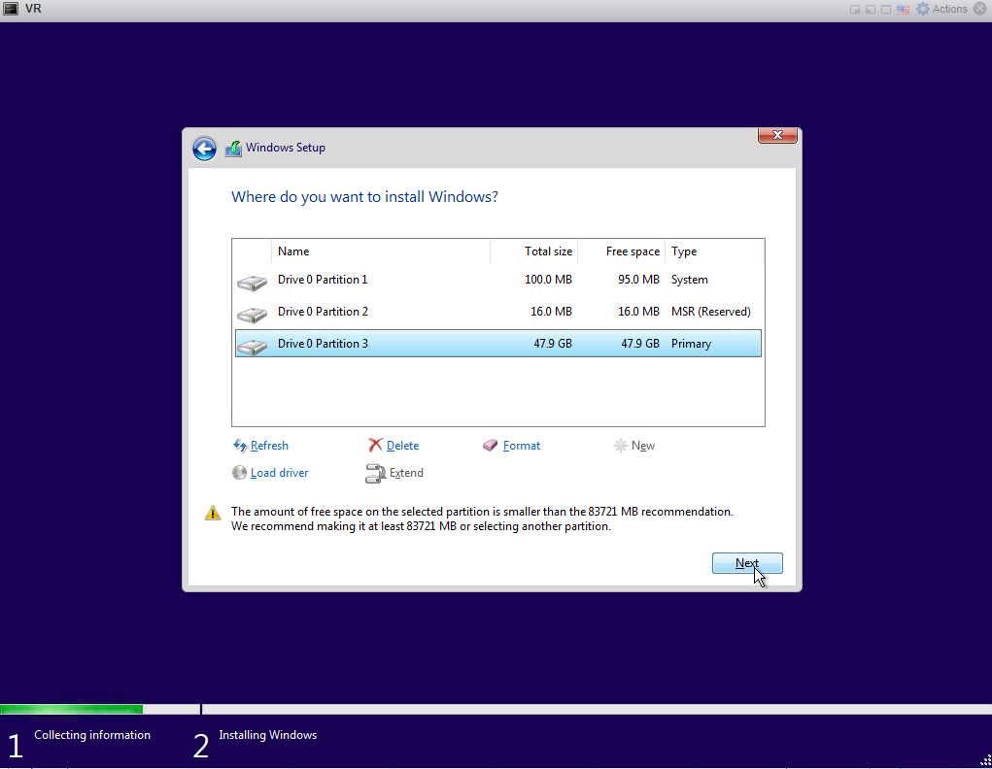Click the disc Load driver icon
The height and width of the screenshot is (769, 992).
[x=239, y=473]
